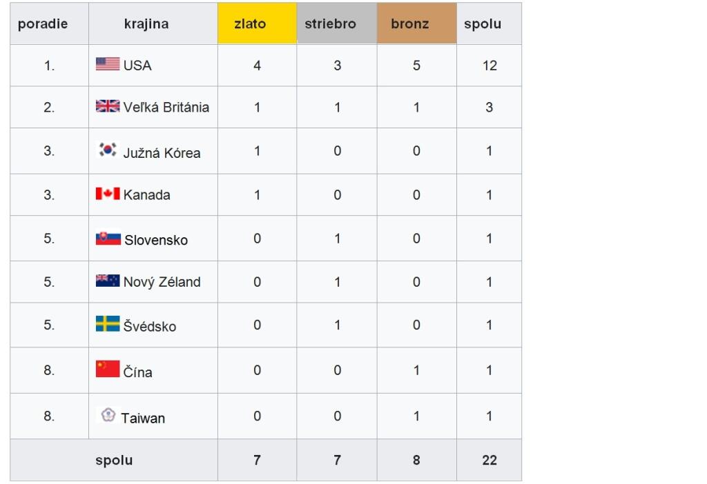Viewport: 707px width, 484px height.
Task: Click the Great Britain flag icon
Action: (108, 105)
